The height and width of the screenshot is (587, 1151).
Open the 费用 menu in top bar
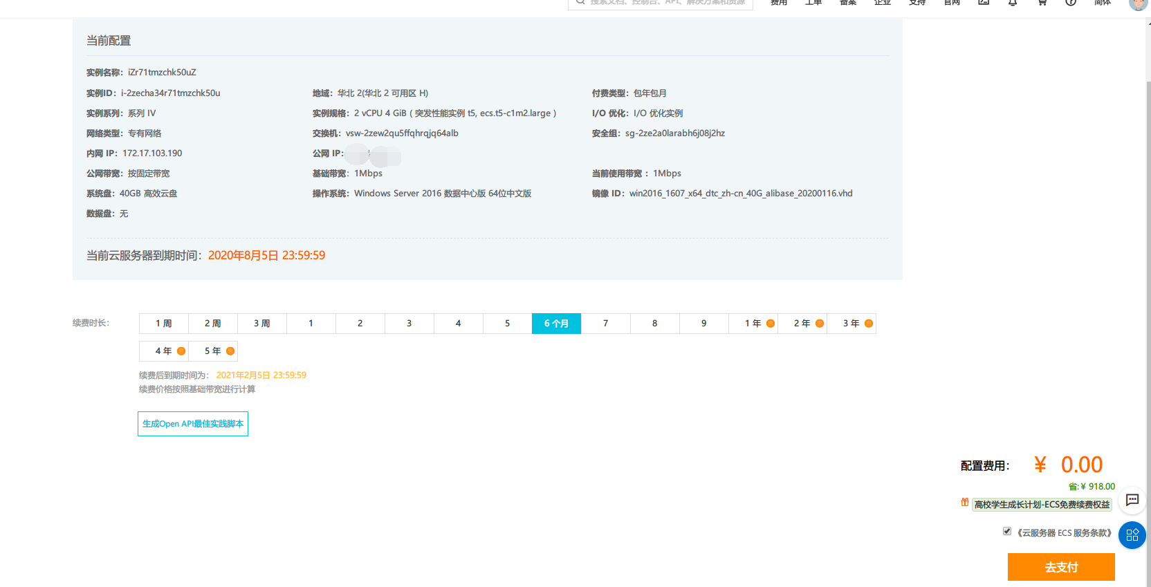pyautogui.click(x=779, y=3)
